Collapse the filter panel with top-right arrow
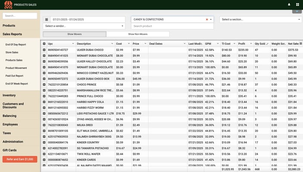Image resolution: width=303 pixels, height=172 pixels. coord(297,11)
